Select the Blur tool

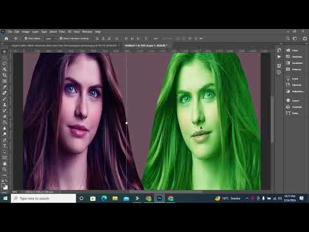[5, 128]
